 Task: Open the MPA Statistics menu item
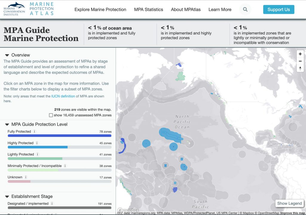tap(149, 10)
